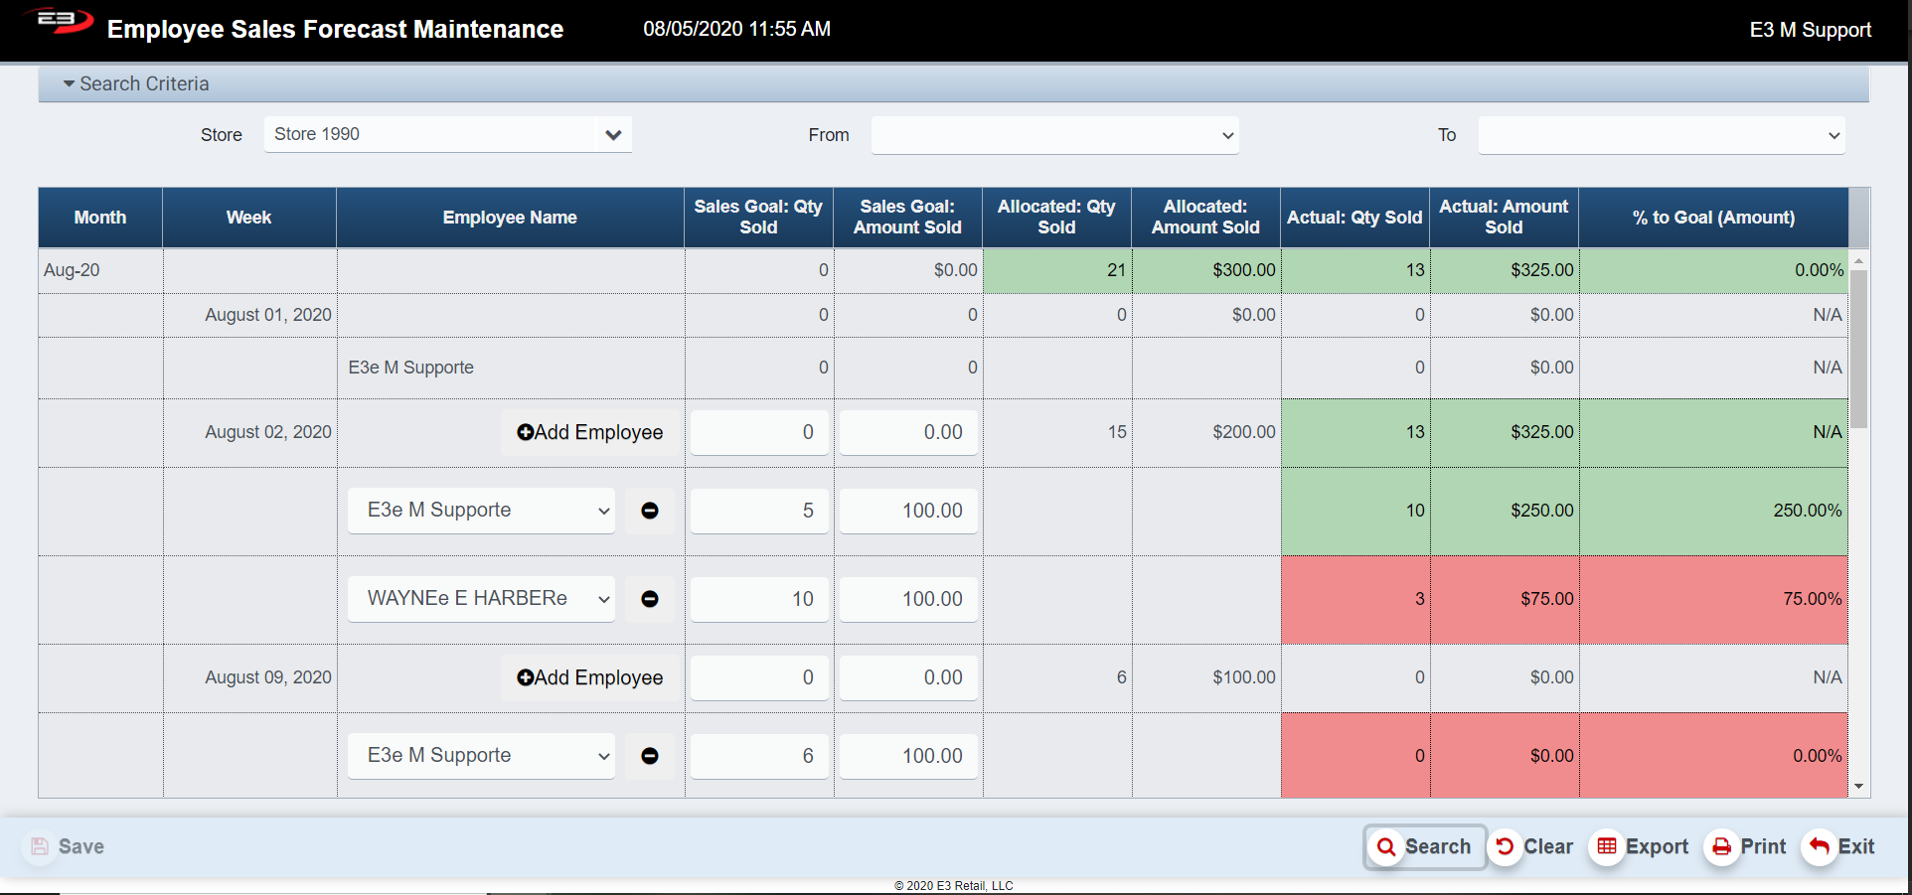The image size is (1912, 895).
Task: Exit the forecast maintenance screen
Action: pyautogui.click(x=1840, y=846)
